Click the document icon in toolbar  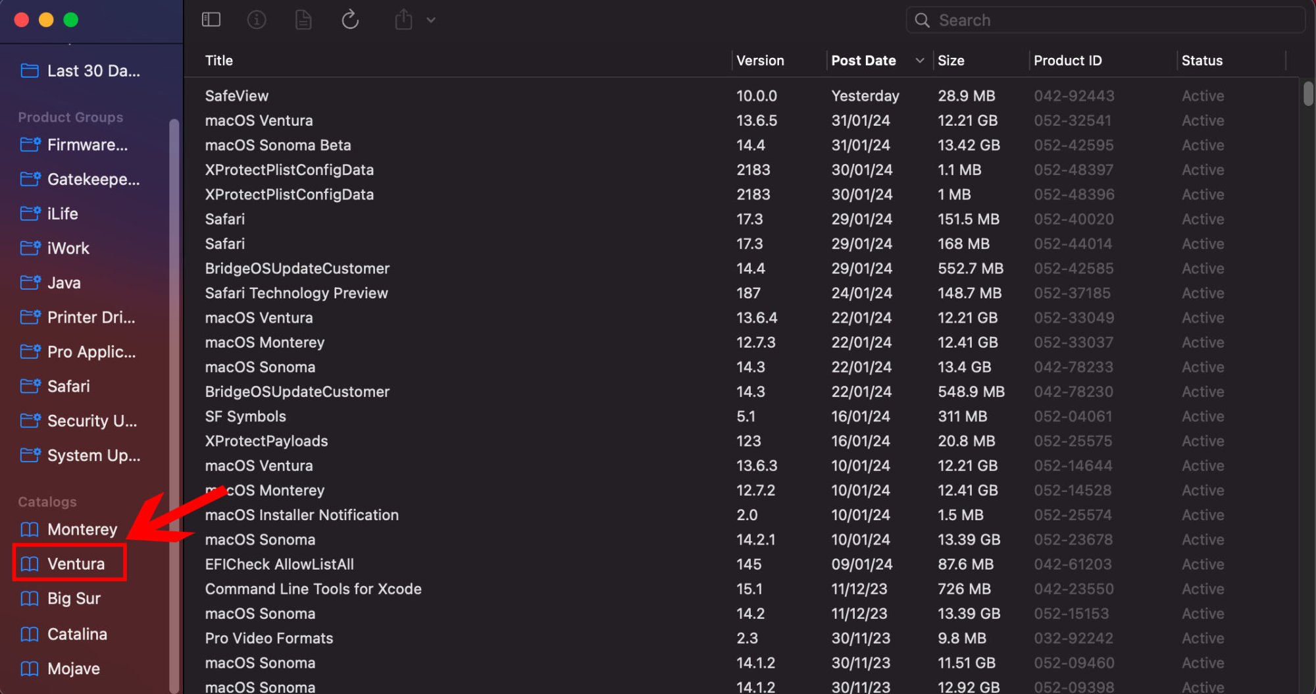[303, 20]
